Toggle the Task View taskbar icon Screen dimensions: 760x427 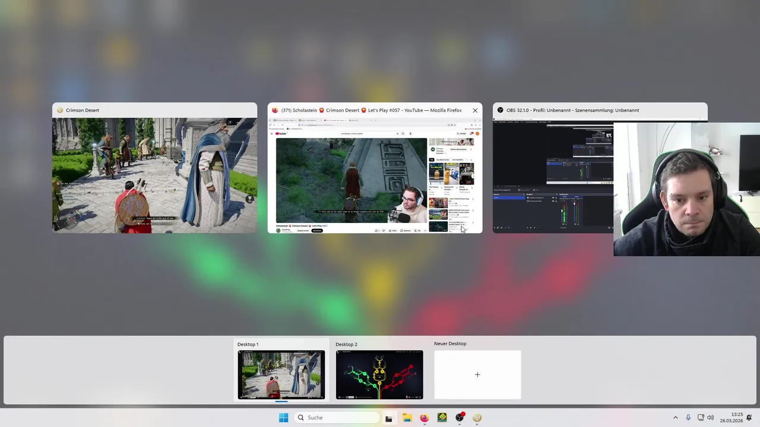point(389,418)
